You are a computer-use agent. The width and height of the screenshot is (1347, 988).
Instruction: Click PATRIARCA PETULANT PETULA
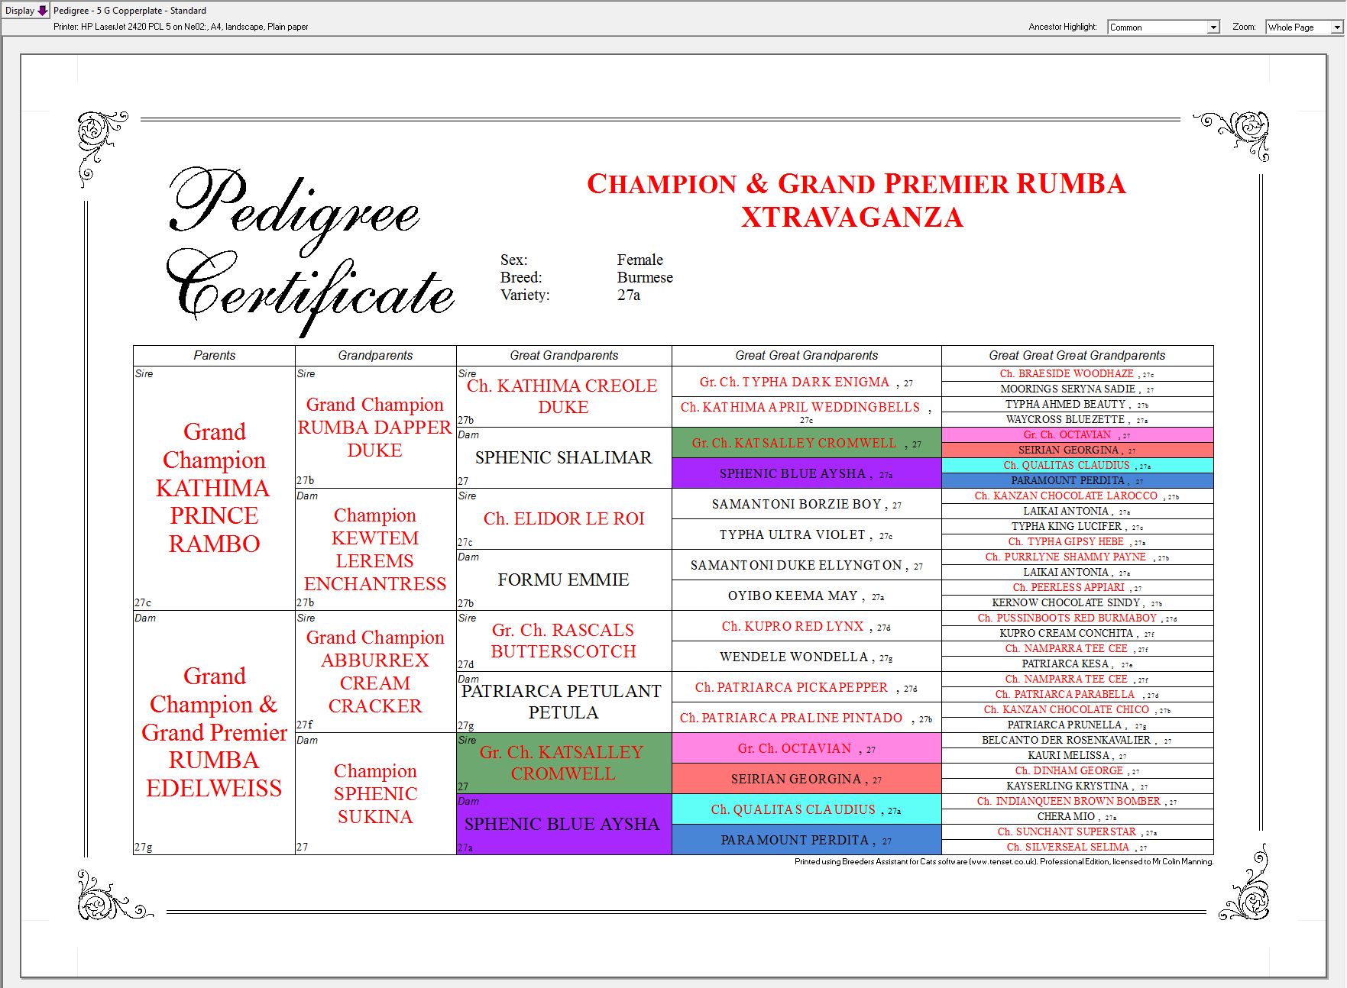coord(564,702)
